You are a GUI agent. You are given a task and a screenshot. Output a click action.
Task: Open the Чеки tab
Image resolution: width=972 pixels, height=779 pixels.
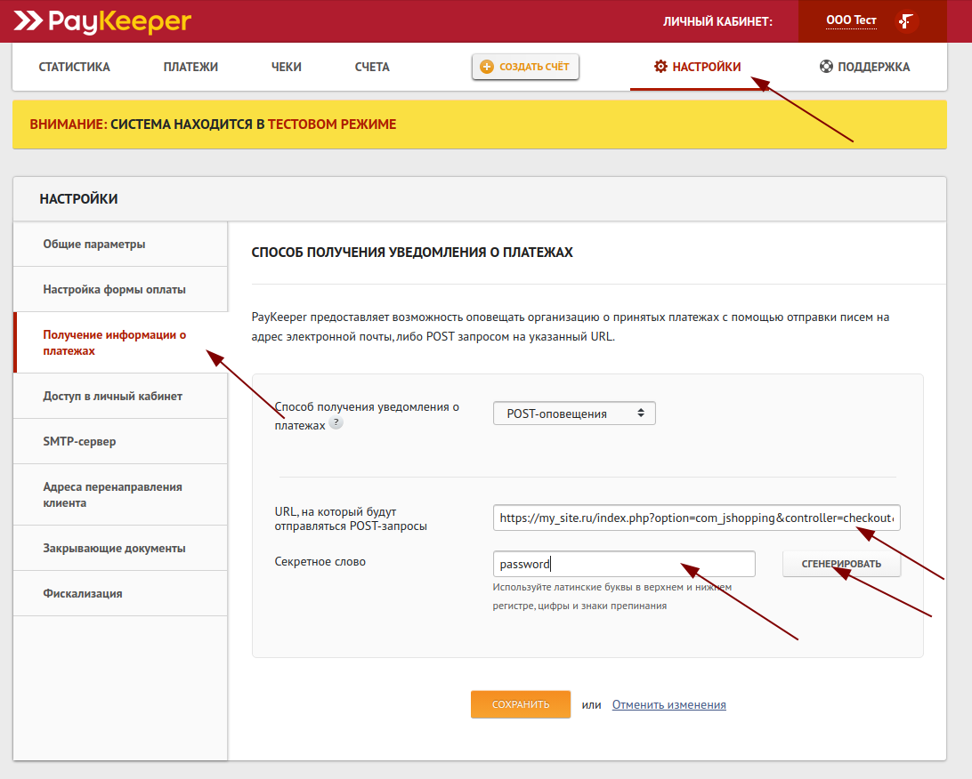[287, 67]
